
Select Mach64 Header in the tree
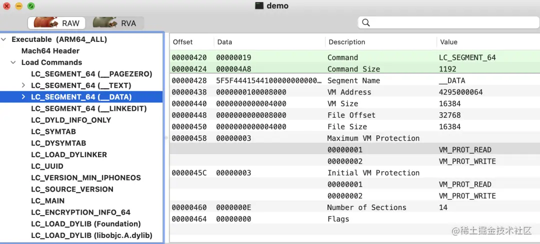click(50, 51)
